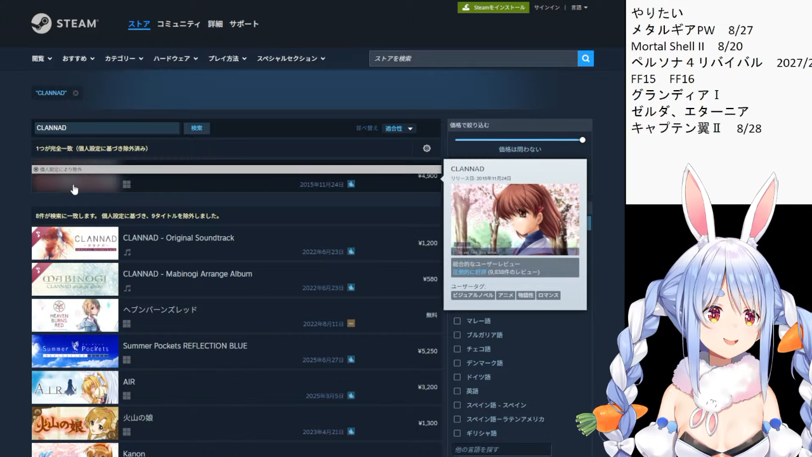Click review icon for CLANNAD - Original Soundtrack

(x=351, y=251)
